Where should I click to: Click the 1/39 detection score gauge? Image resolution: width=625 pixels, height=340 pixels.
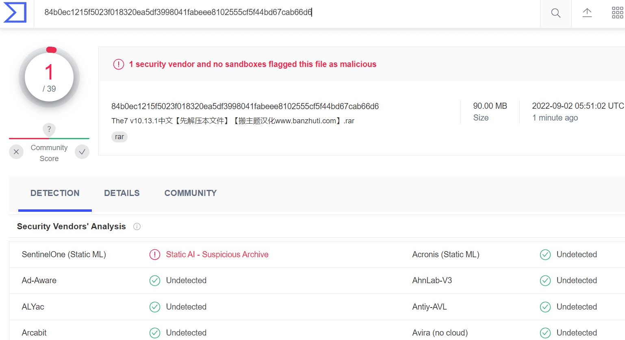click(49, 77)
